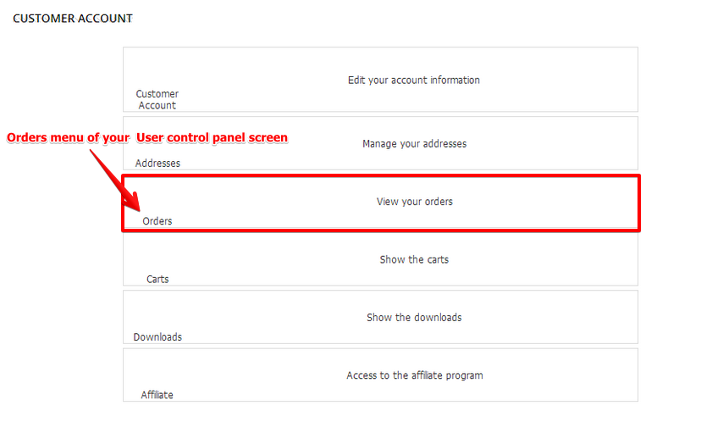This screenshot has width=701, height=422.
Task: Click the red Orders menu annotation text
Action: (x=147, y=137)
